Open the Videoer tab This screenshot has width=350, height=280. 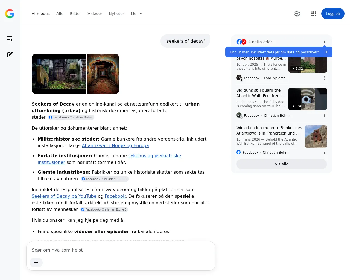click(x=95, y=14)
